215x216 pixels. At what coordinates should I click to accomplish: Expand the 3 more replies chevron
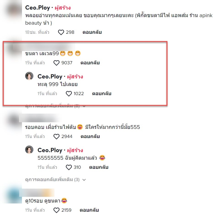(84, 180)
